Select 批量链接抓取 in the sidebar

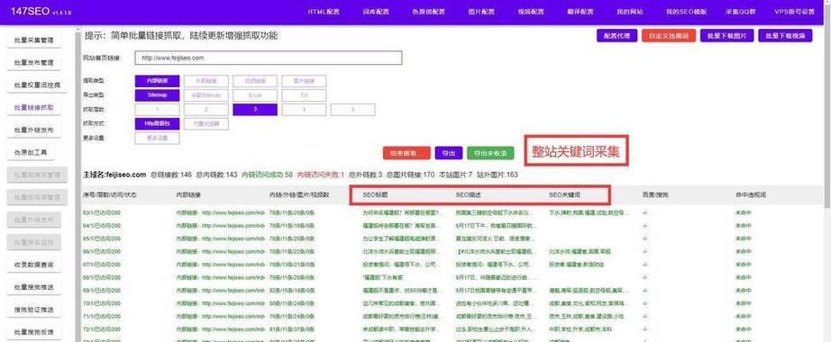pos(34,107)
